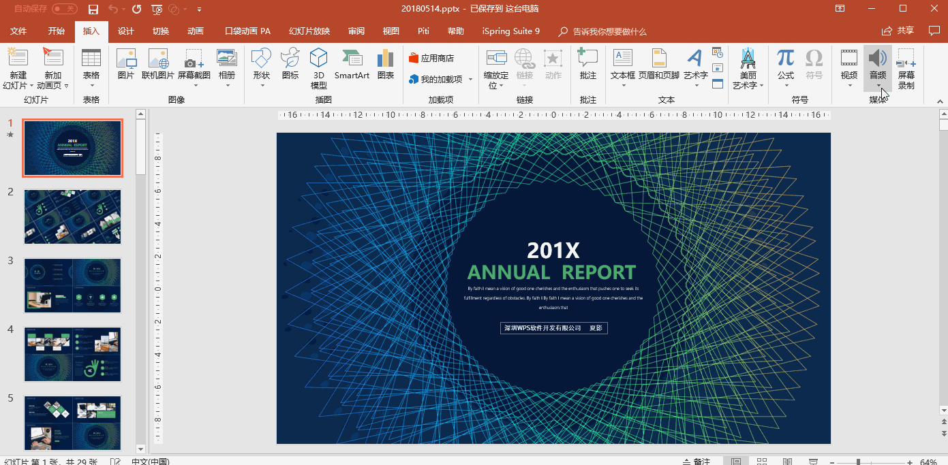Open the 应用商店 (Store) add-ins button
This screenshot has height=465, width=948.
click(431, 58)
